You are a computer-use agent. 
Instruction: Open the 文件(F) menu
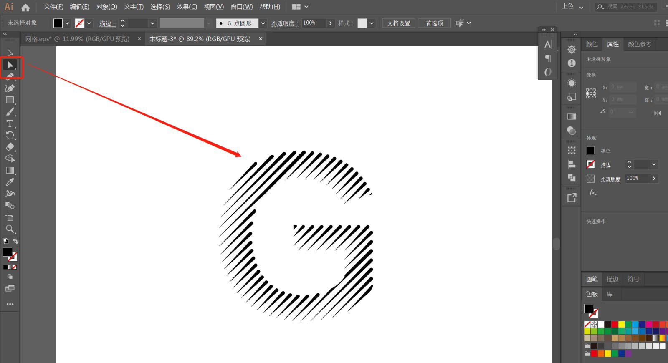[x=53, y=7]
